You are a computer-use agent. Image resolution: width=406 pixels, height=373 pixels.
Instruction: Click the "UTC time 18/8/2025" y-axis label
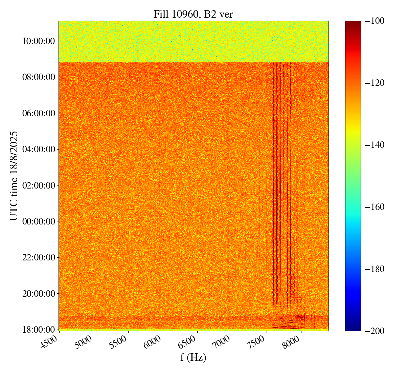point(14,175)
